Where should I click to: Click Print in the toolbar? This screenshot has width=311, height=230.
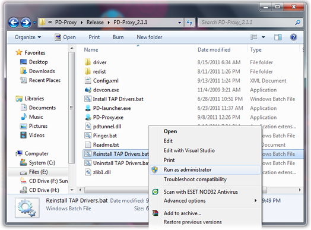[94, 37]
